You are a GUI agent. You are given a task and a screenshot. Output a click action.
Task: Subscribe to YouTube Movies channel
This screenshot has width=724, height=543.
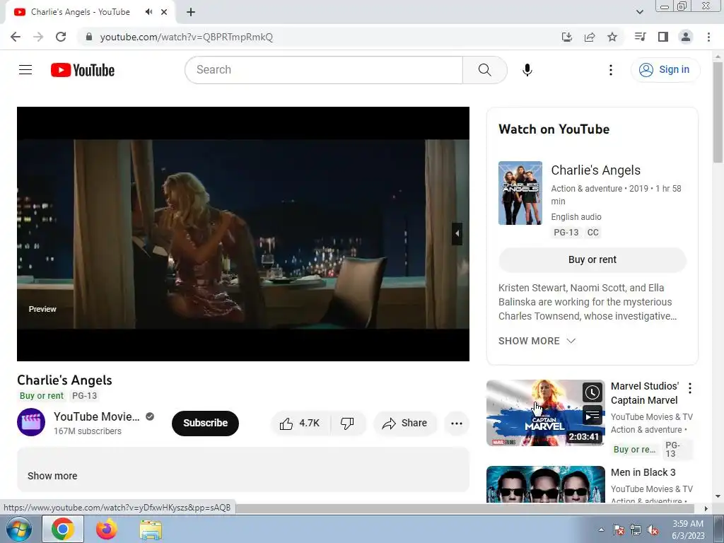pyautogui.click(x=205, y=423)
